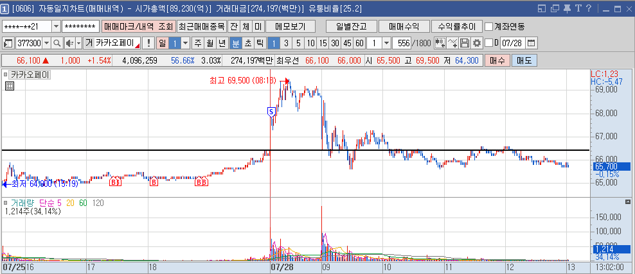Open 매매수익 trading profit
This screenshot has width=635, height=274.
[x=404, y=27]
